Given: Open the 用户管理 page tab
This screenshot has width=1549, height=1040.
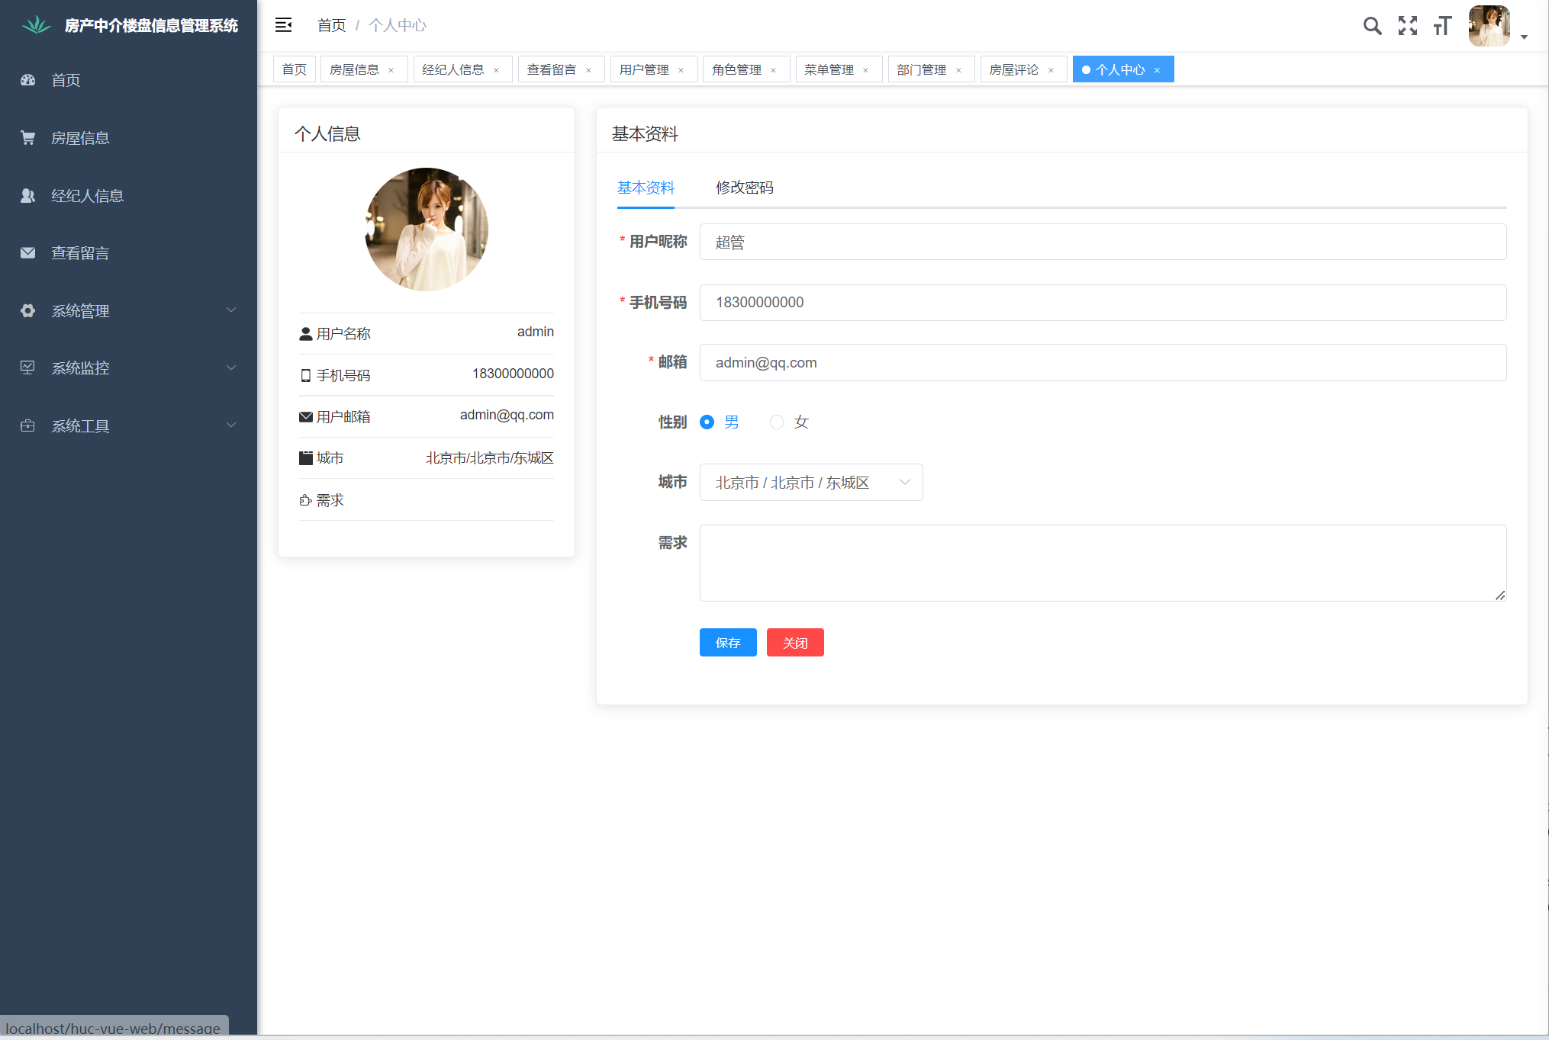Looking at the screenshot, I should point(644,70).
